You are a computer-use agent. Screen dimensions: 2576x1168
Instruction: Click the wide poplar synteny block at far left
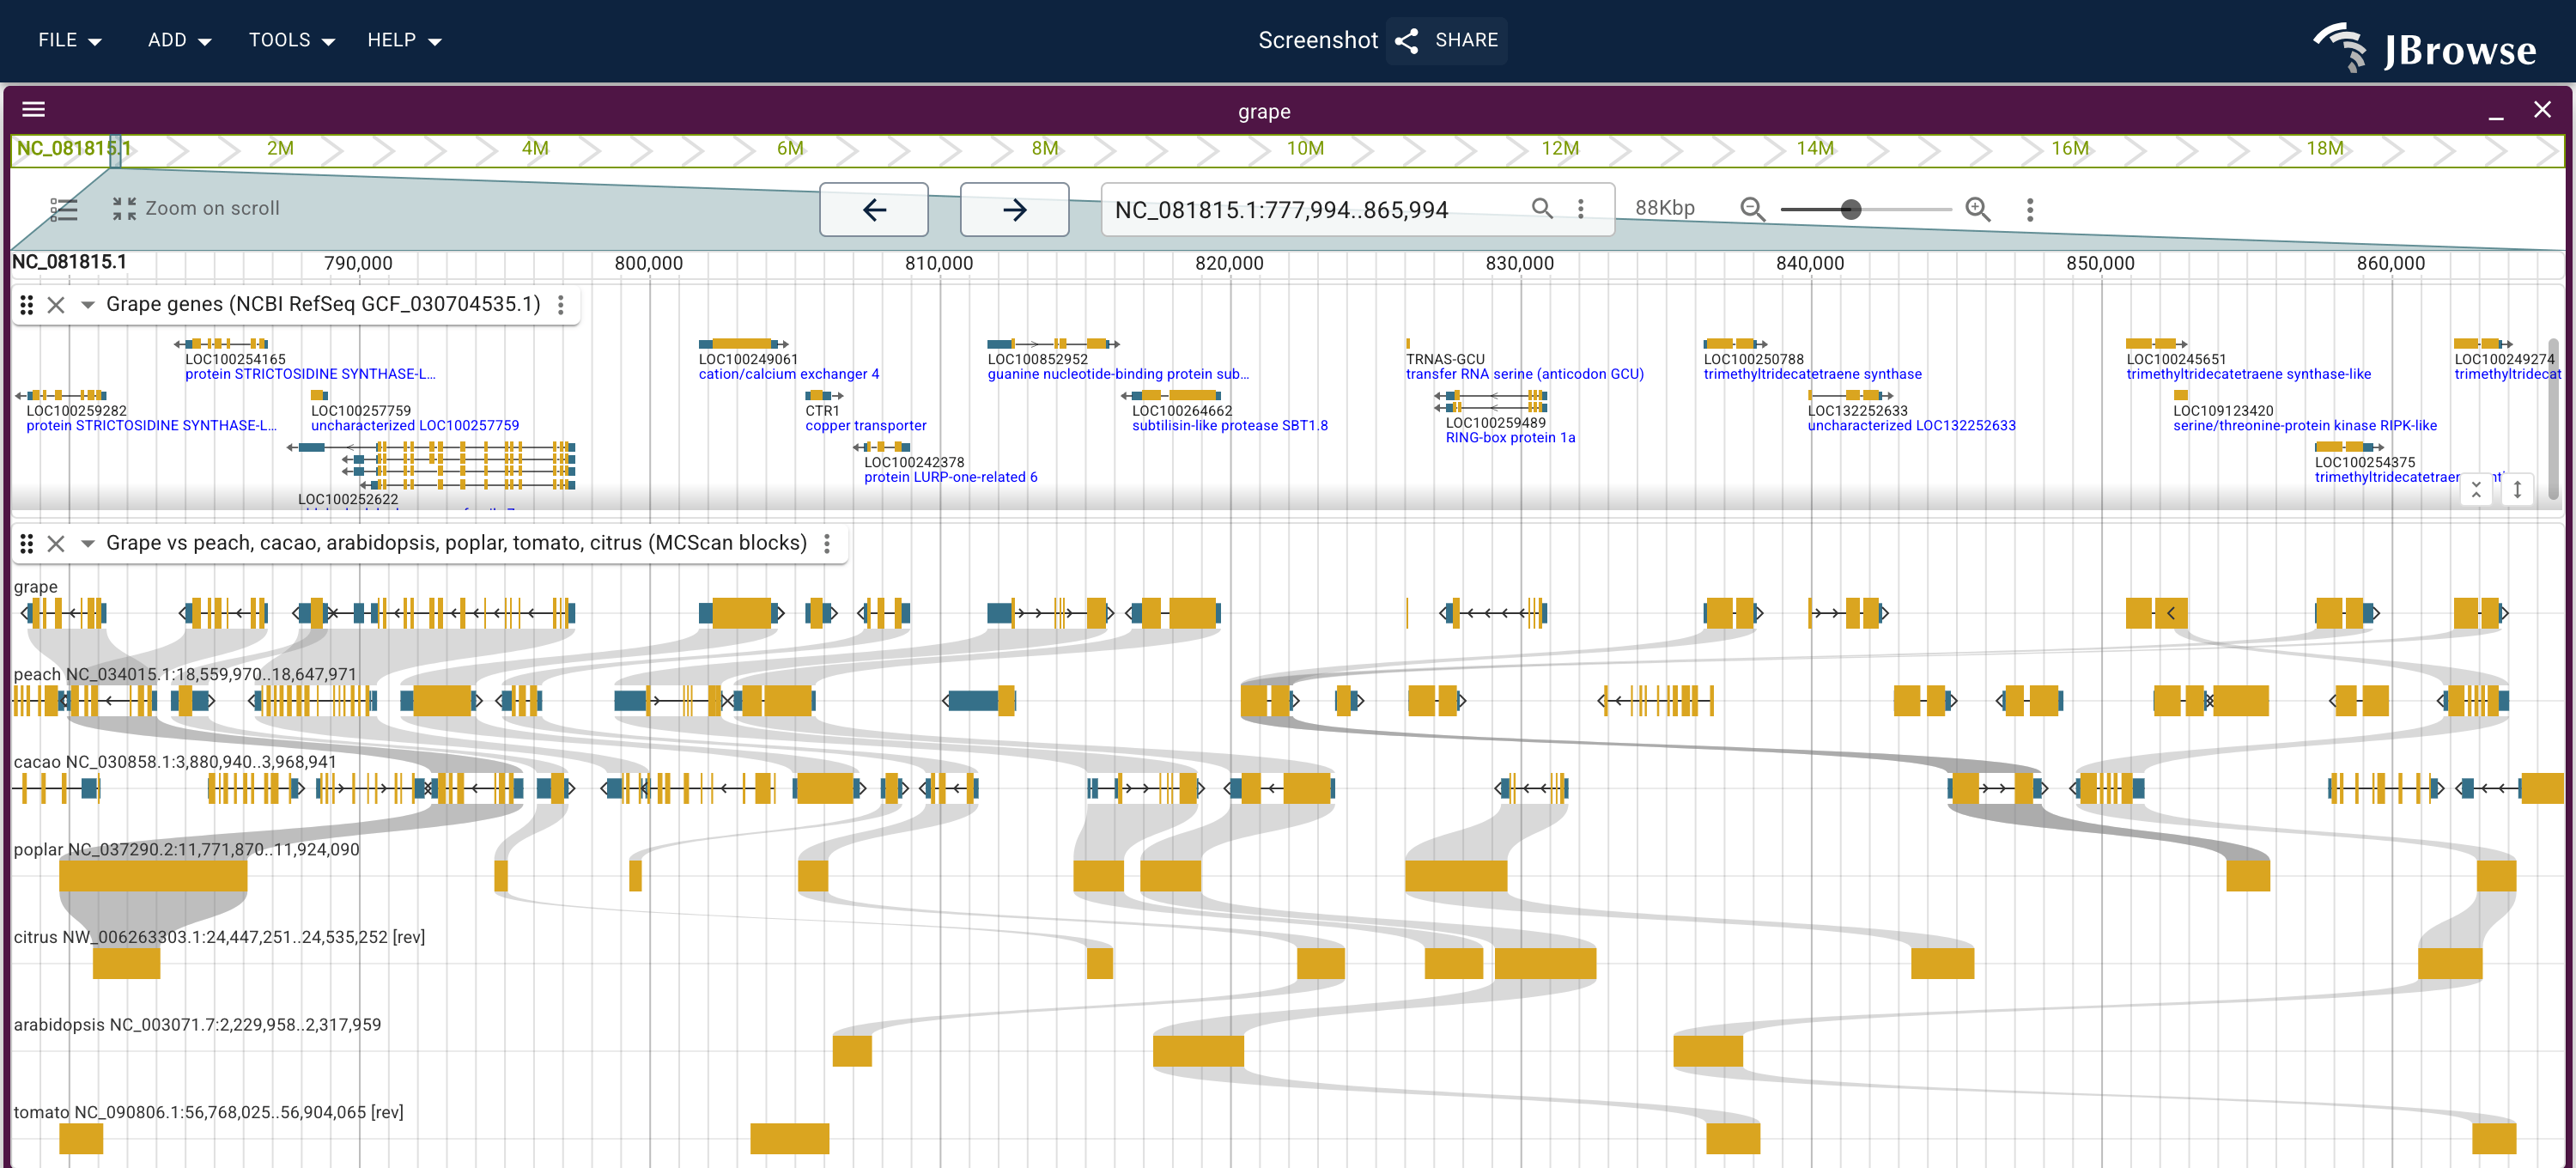pos(153,876)
